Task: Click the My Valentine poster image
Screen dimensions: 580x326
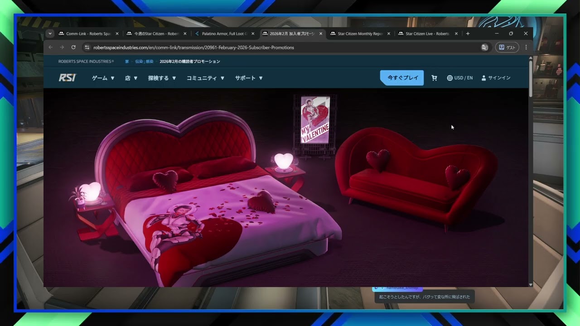Action: [x=315, y=120]
